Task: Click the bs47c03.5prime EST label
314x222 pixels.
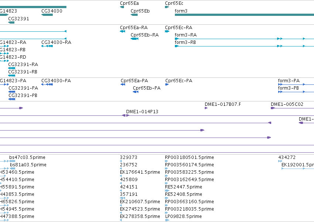Action: tap(27, 157)
